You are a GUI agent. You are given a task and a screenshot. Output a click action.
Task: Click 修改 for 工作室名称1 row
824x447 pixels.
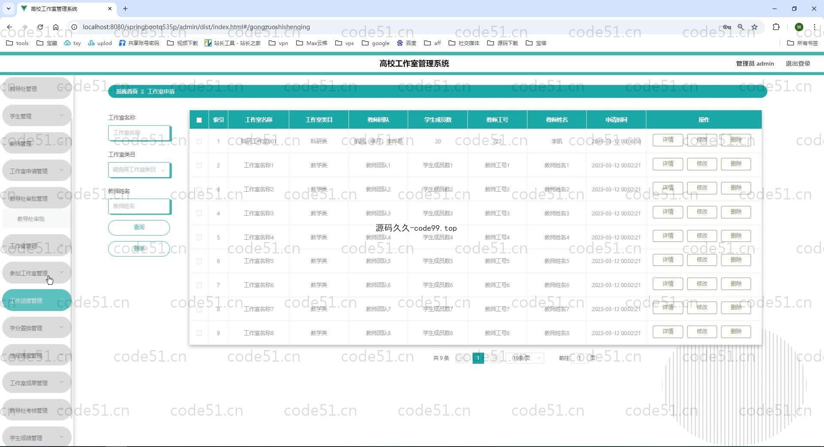[x=702, y=164]
